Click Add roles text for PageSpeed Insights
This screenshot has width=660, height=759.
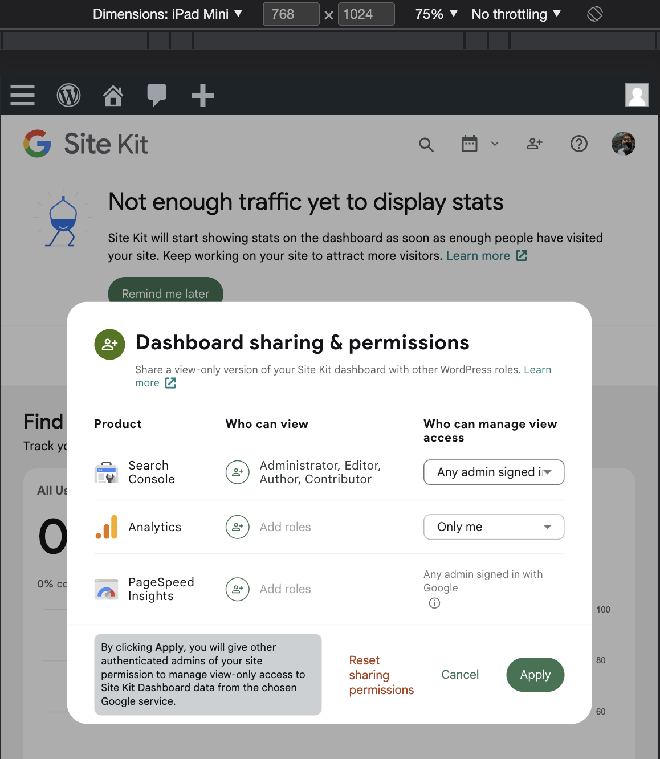pos(286,589)
